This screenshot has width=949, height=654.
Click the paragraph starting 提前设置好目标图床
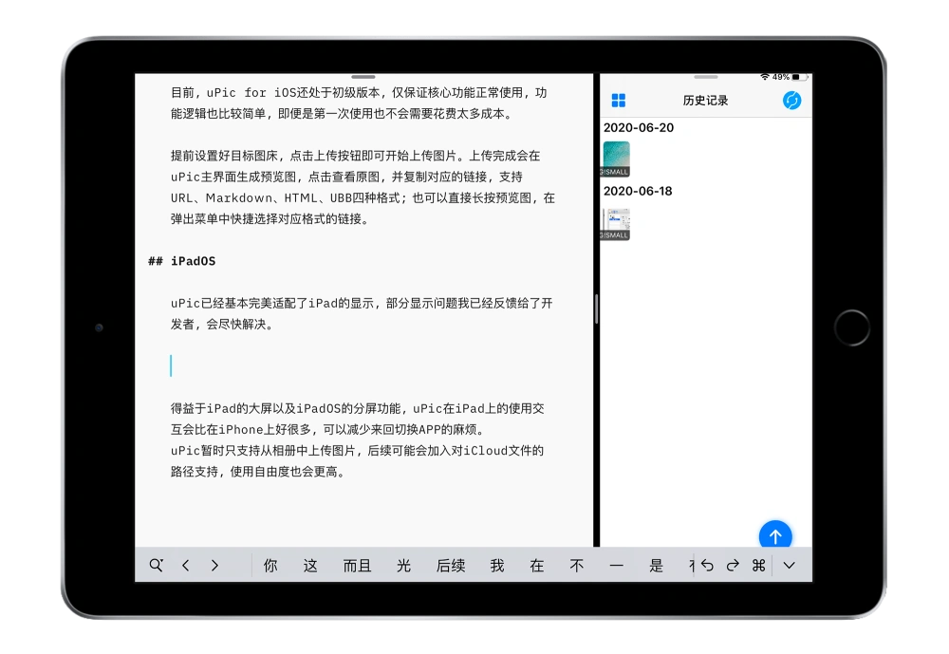pos(363,187)
